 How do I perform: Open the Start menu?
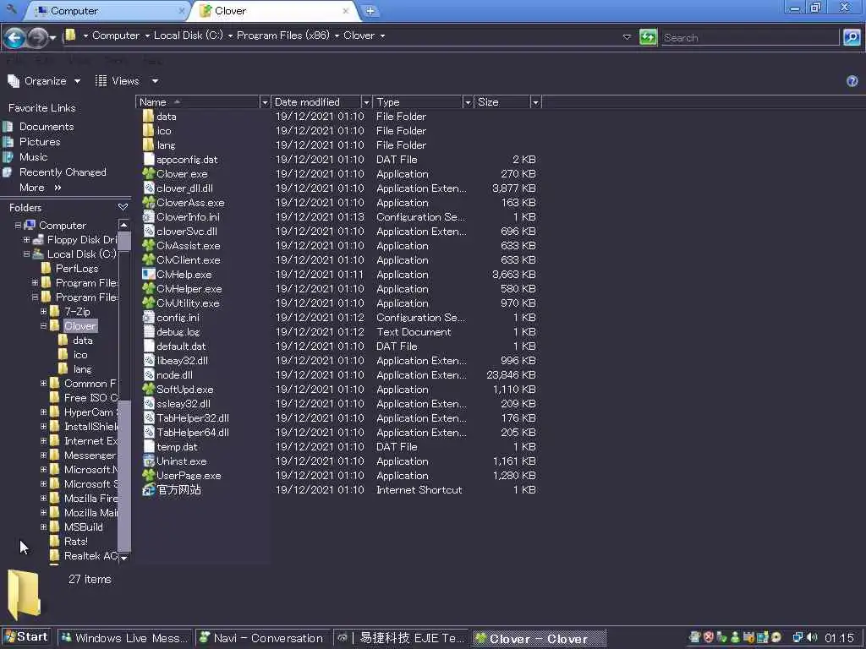coord(26,637)
